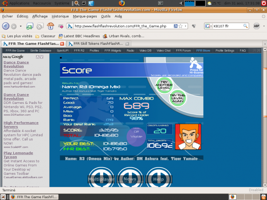Click the Try Another Level button
Screen dimensions: 267x200
[164, 85]
